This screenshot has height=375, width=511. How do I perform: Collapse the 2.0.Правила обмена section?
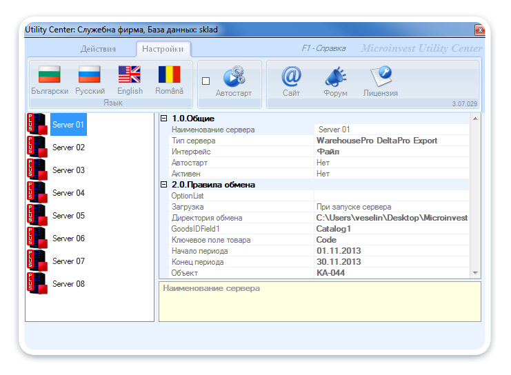tap(164, 185)
